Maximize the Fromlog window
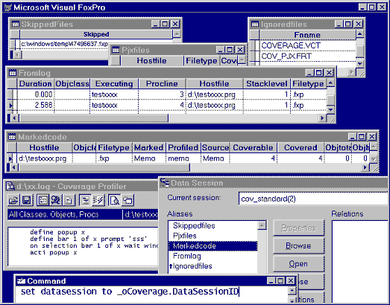Image resolution: width=390 pixels, height=305 pixels. click(x=318, y=73)
